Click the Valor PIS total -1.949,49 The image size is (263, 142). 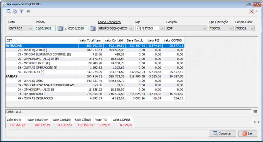click(x=104, y=125)
